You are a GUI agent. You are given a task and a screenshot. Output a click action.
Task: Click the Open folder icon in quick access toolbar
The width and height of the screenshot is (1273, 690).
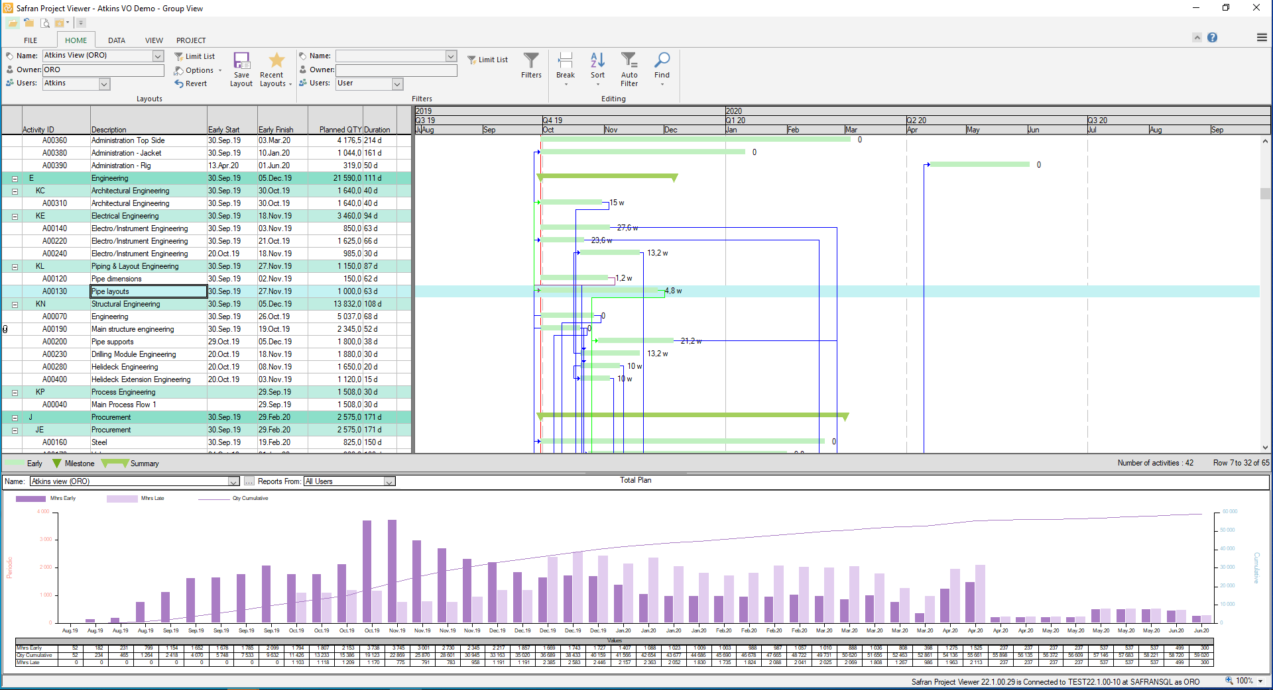pos(12,22)
